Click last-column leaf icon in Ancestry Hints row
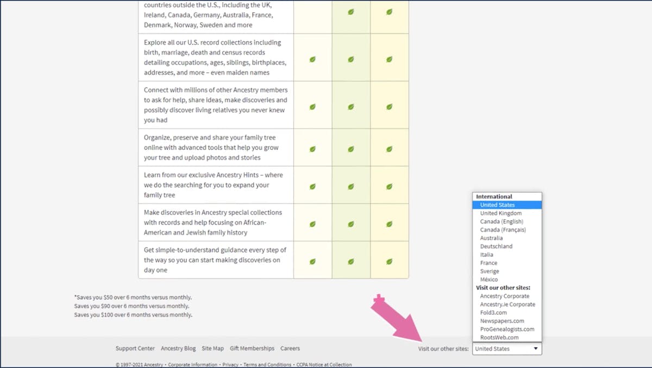The image size is (652, 368). click(389, 187)
